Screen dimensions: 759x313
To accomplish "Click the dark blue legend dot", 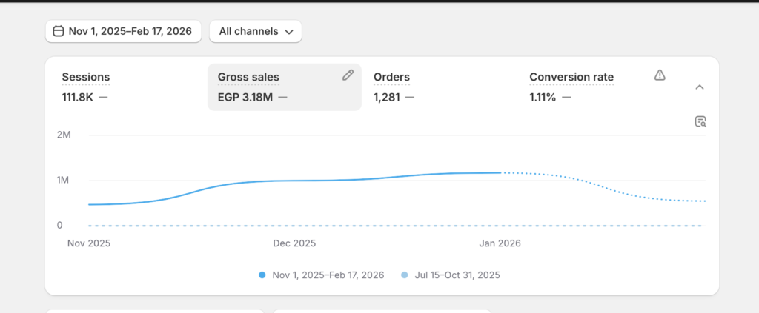I will point(262,275).
